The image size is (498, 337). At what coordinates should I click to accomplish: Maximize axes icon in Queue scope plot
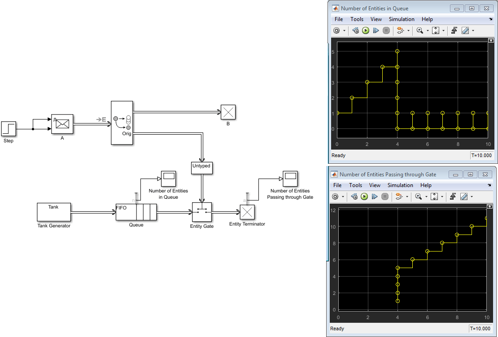pos(491,40)
